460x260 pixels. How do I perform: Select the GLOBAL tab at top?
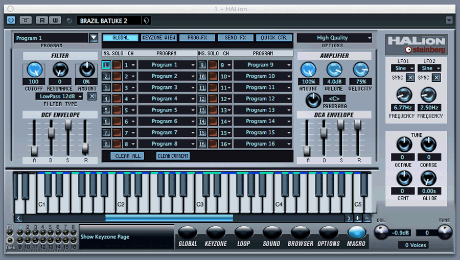(121, 38)
